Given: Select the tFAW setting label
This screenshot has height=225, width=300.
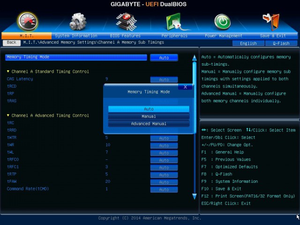Looking at the screenshot, I should coord(12,181).
